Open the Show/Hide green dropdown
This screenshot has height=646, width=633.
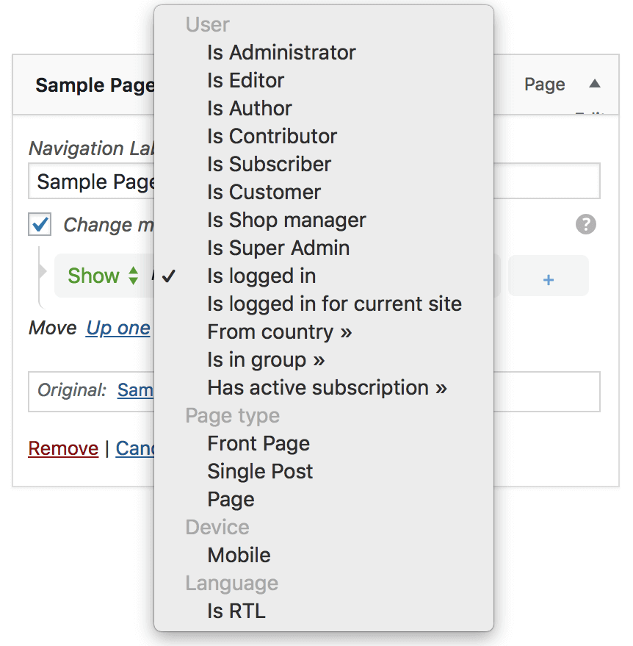pos(102,276)
